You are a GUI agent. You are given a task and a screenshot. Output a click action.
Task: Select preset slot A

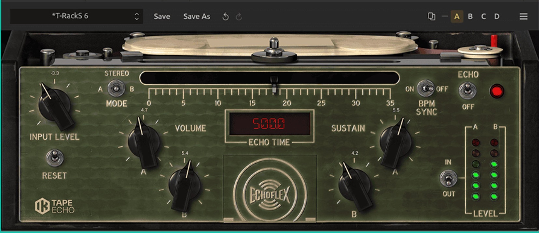[457, 16]
